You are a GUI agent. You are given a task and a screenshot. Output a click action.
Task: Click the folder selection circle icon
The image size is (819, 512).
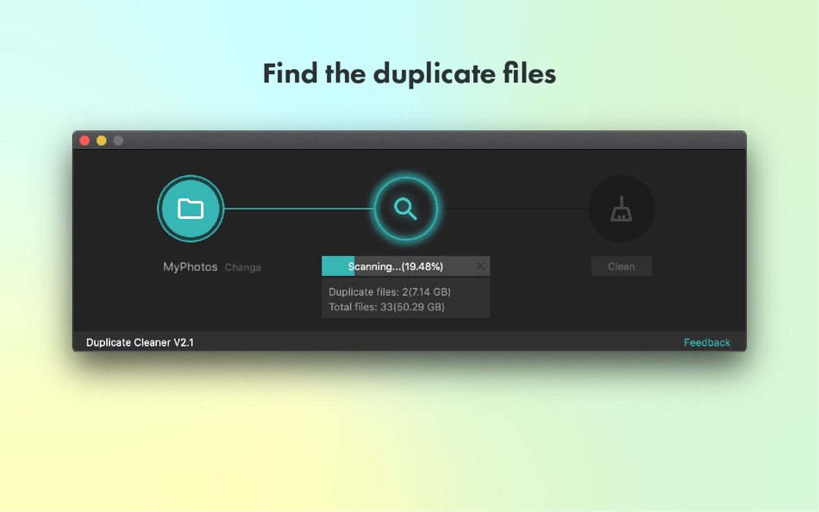191,209
